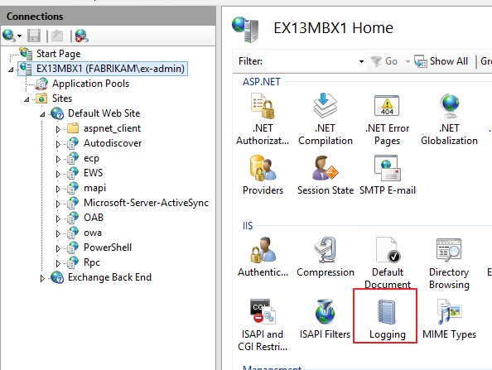
Task: Click the delete connection toolbar icon
Action: (81, 36)
